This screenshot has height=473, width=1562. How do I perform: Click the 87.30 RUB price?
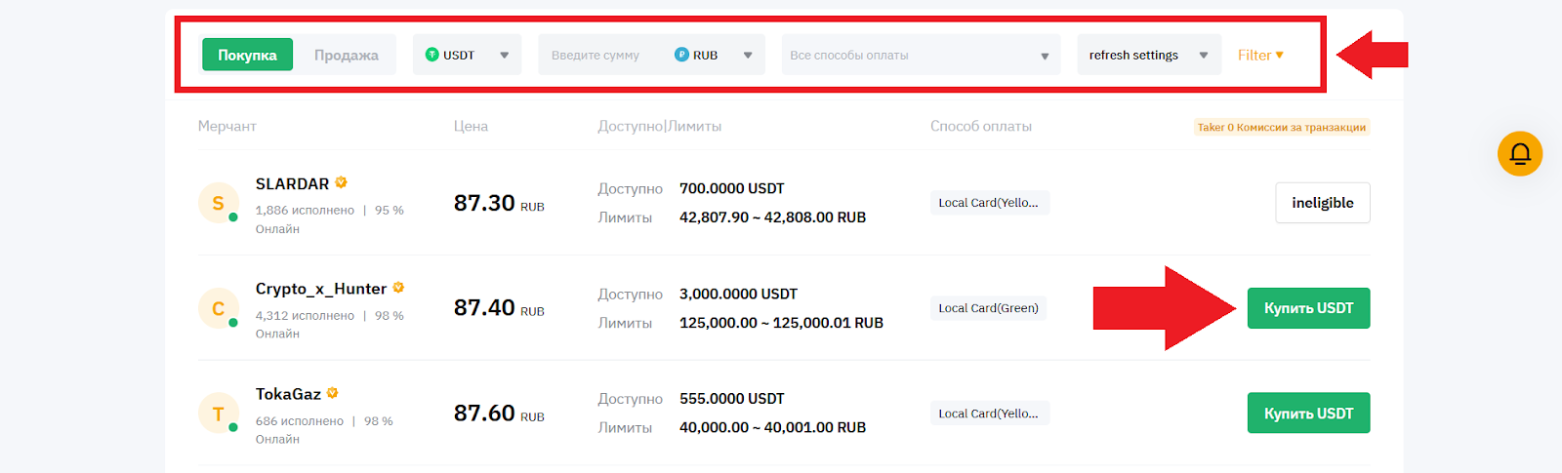click(499, 203)
